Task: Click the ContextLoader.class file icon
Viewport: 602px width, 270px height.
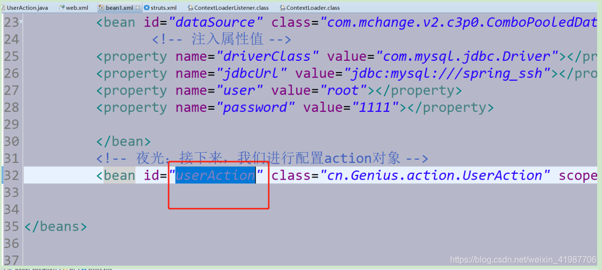Action: click(283, 8)
